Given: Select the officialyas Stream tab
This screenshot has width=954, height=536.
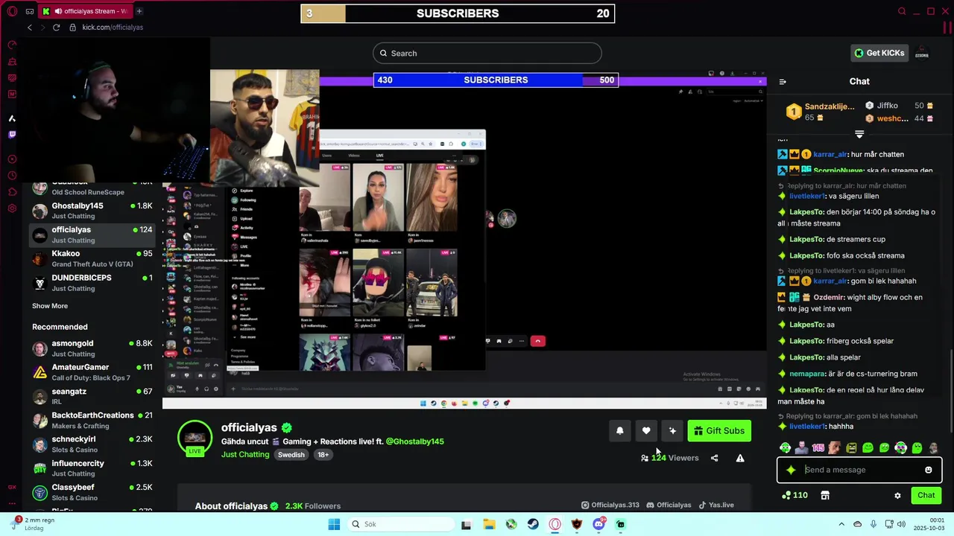Looking at the screenshot, I should 86,11.
